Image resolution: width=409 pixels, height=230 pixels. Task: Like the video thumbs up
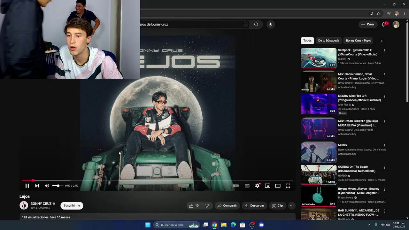click(194, 206)
